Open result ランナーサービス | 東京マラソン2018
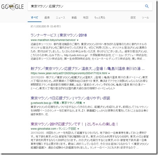Screen dimensions: 158x155 click(59, 35)
